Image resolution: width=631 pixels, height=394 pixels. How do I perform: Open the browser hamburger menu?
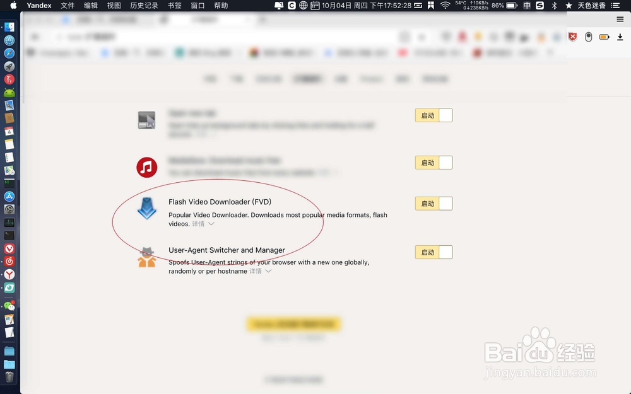click(x=620, y=20)
